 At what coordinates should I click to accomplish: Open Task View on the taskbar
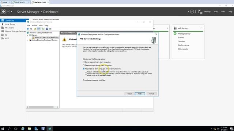click(x=16, y=128)
